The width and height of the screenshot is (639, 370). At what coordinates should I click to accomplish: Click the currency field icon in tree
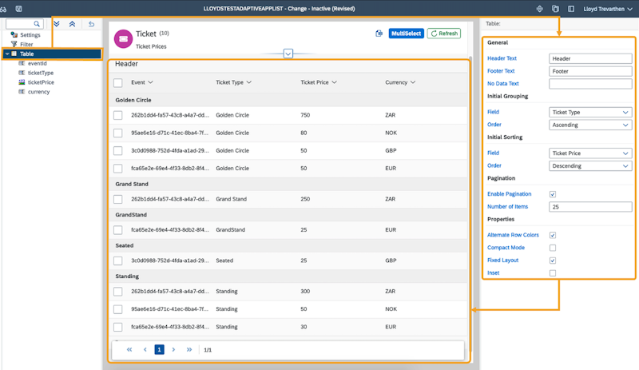(22, 91)
